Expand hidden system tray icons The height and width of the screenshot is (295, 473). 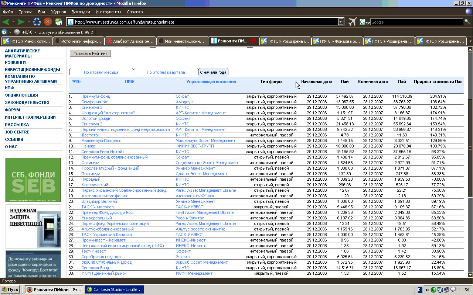(428, 290)
